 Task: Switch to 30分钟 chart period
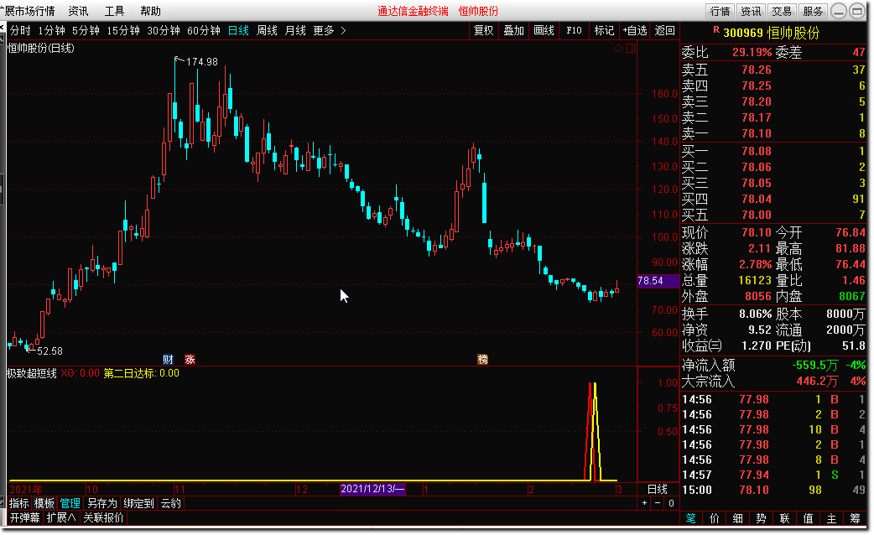click(x=164, y=31)
